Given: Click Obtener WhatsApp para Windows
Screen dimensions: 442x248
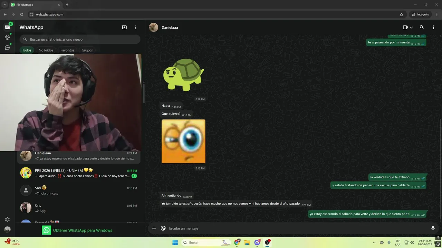Looking at the screenshot, I should (x=77, y=230).
